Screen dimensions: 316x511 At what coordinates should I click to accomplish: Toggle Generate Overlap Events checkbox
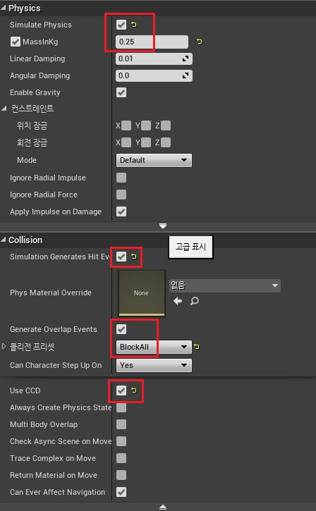point(121,329)
